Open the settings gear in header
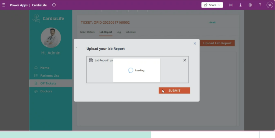Image resolution: width=275 pixels, height=138 pixels. point(250,5)
